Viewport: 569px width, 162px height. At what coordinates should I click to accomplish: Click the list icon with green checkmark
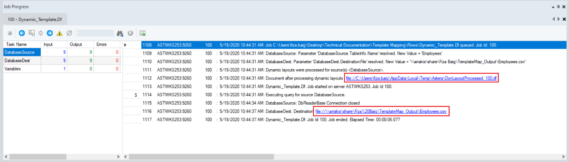(142, 33)
